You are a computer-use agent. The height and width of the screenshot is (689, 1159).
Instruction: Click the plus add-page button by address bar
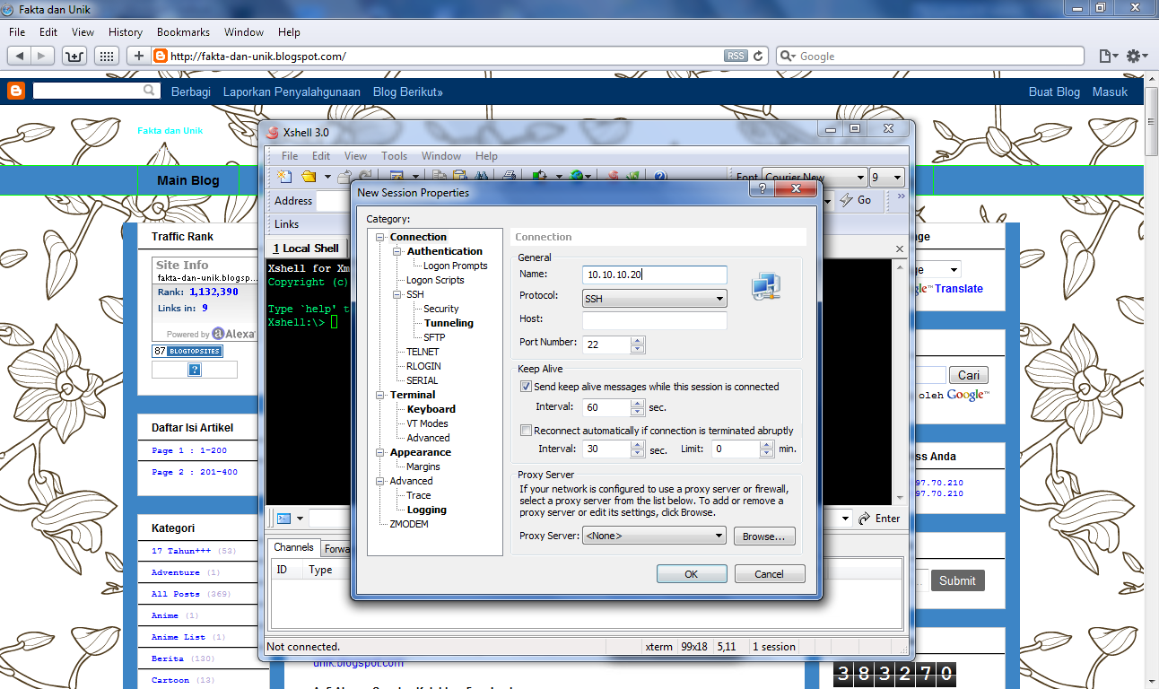[x=139, y=56]
